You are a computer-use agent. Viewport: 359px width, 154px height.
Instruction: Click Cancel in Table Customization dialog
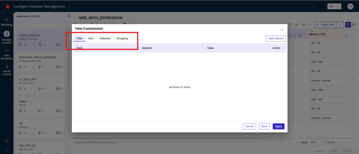pos(249,126)
